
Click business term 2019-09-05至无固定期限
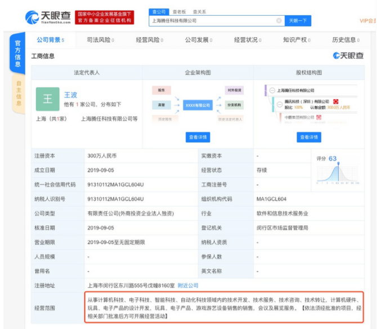click(x=116, y=242)
